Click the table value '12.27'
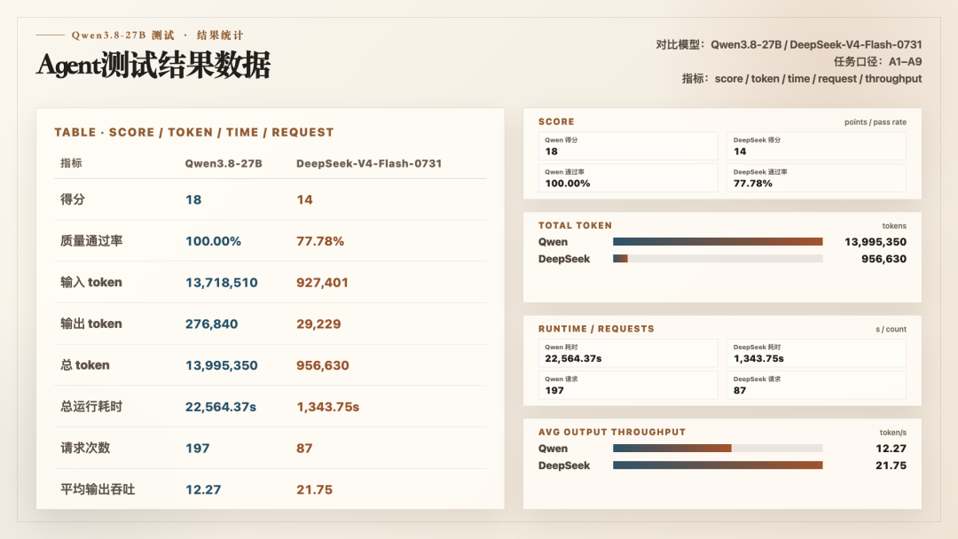The width and height of the screenshot is (958, 539). (203, 489)
